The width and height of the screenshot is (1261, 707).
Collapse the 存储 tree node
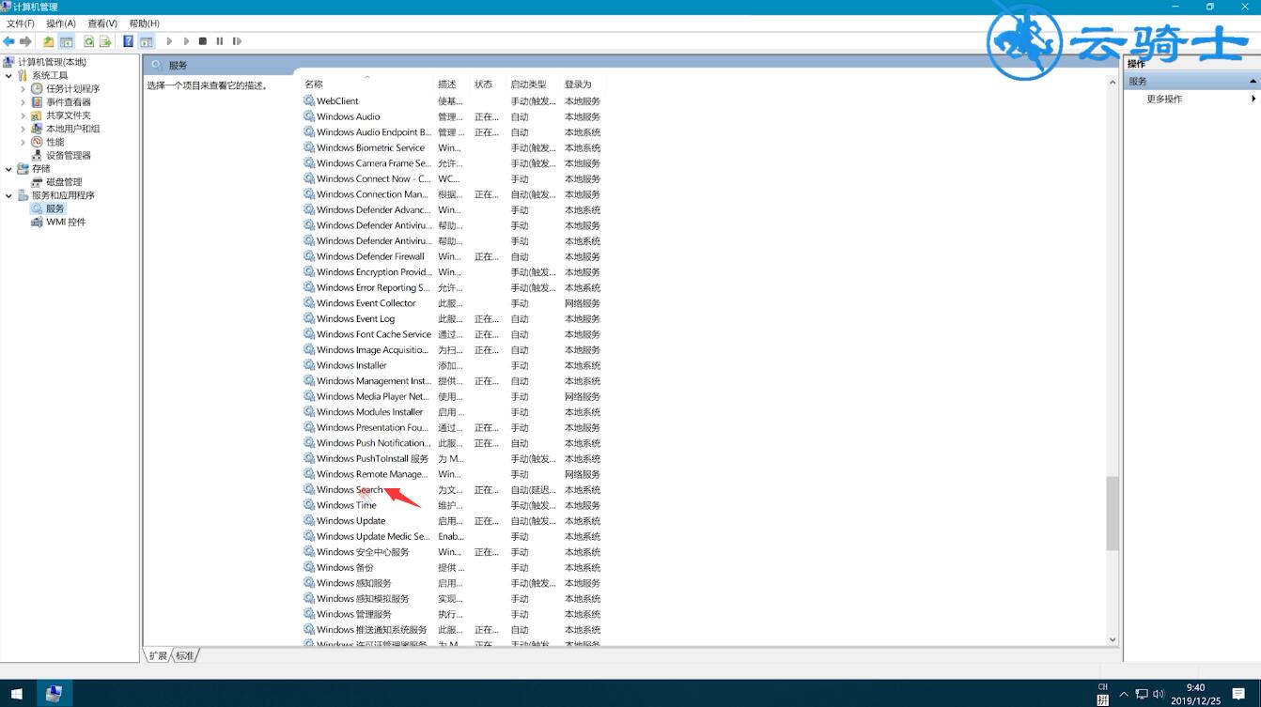click(8, 169)
